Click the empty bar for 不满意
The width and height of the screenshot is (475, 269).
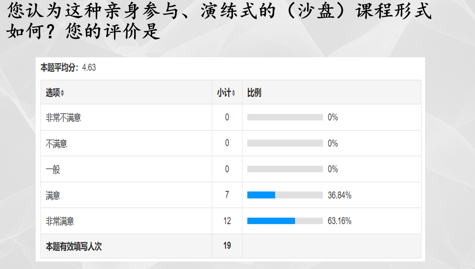285,143
